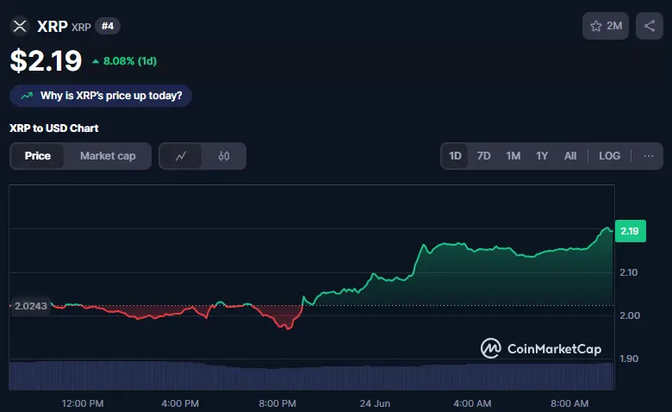Click the 4:00 AM axis label
Viewport: 672px width, 412px height.
[472, 403]
